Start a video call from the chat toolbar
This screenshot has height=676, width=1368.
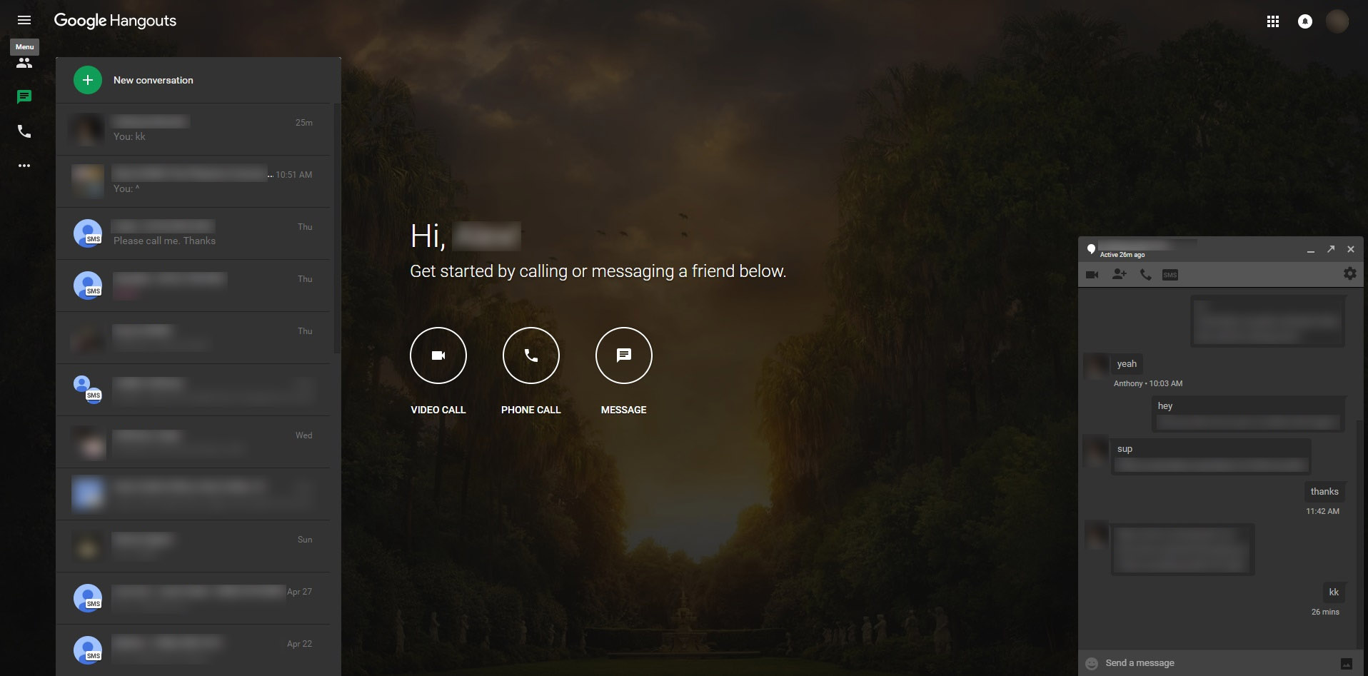(1094, 274)
